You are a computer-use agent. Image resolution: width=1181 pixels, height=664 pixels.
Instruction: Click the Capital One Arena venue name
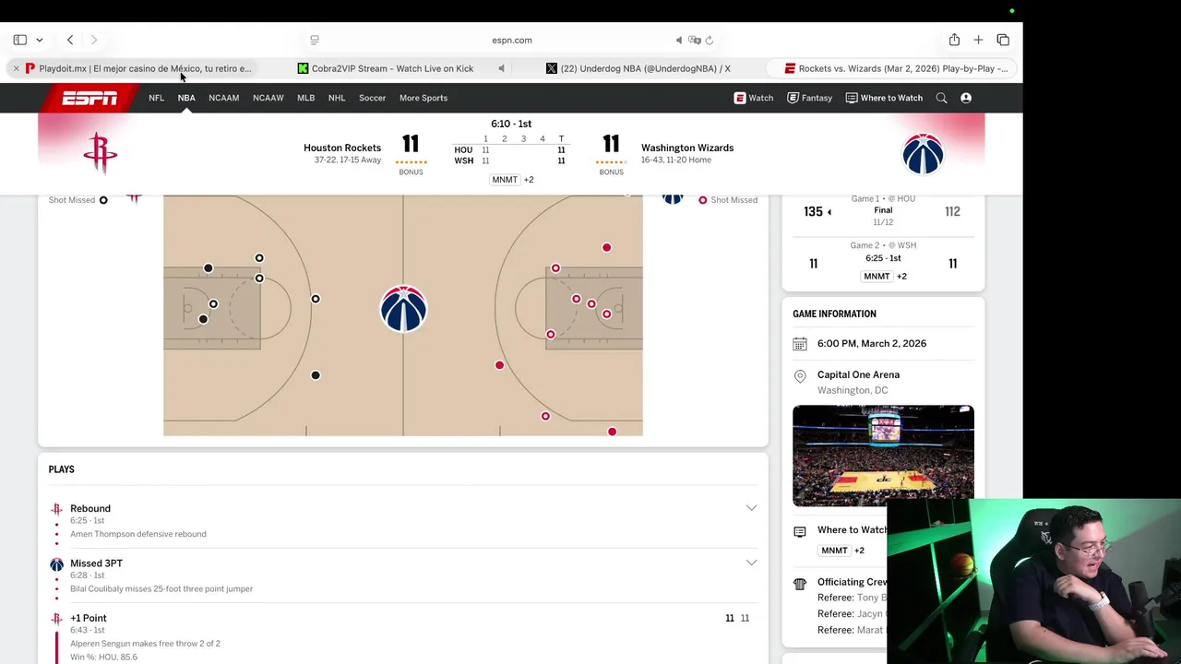coord(858,374)
